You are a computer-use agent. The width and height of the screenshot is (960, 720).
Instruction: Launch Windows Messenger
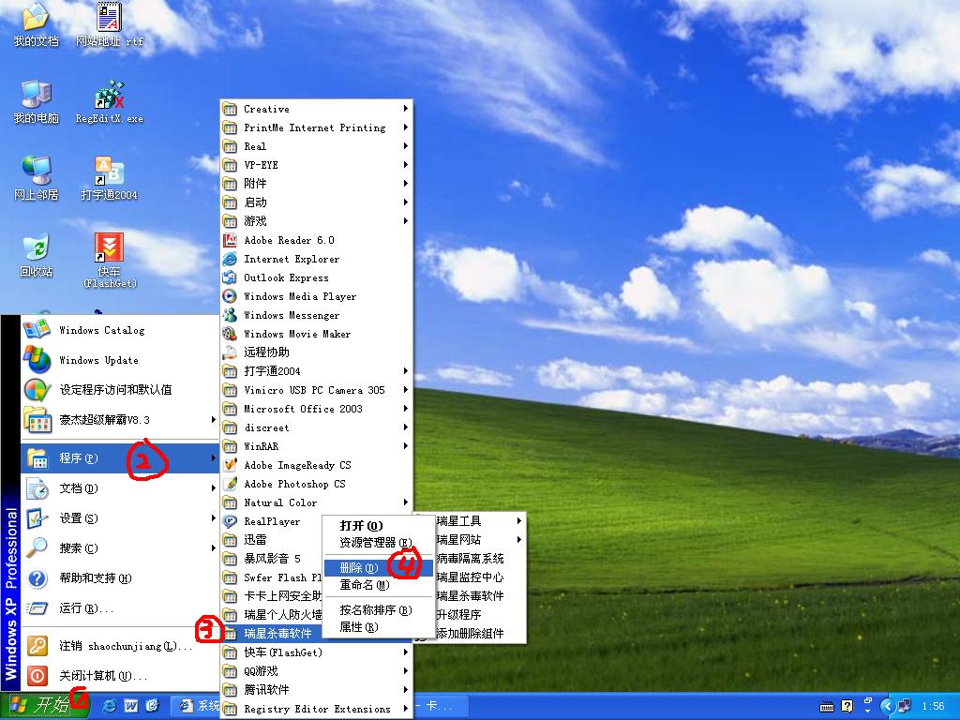point(316,315)
